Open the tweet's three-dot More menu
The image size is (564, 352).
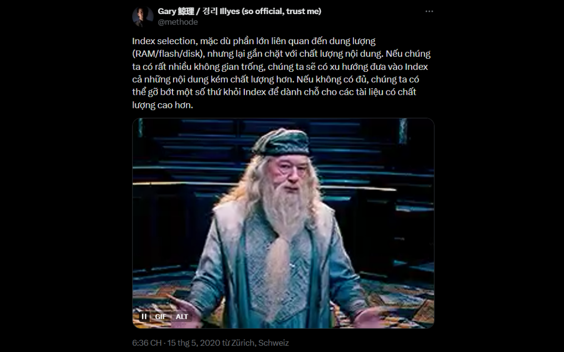tap(429, 11)
